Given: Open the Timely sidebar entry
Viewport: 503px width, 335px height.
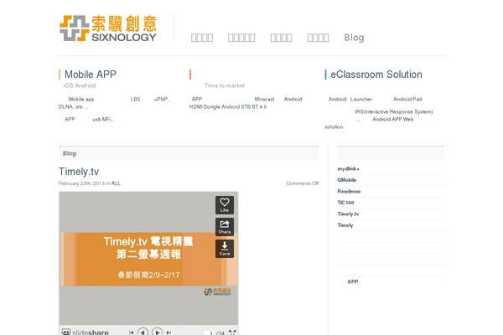Looking at the screenshot, I should click(345, 225).
